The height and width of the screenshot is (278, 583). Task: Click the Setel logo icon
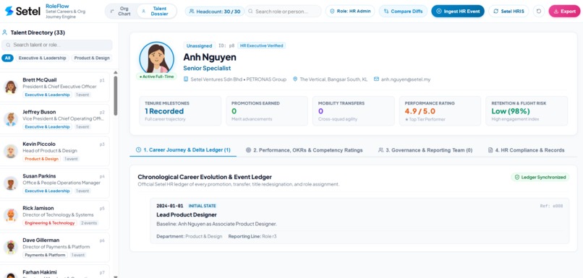point(9,11)
